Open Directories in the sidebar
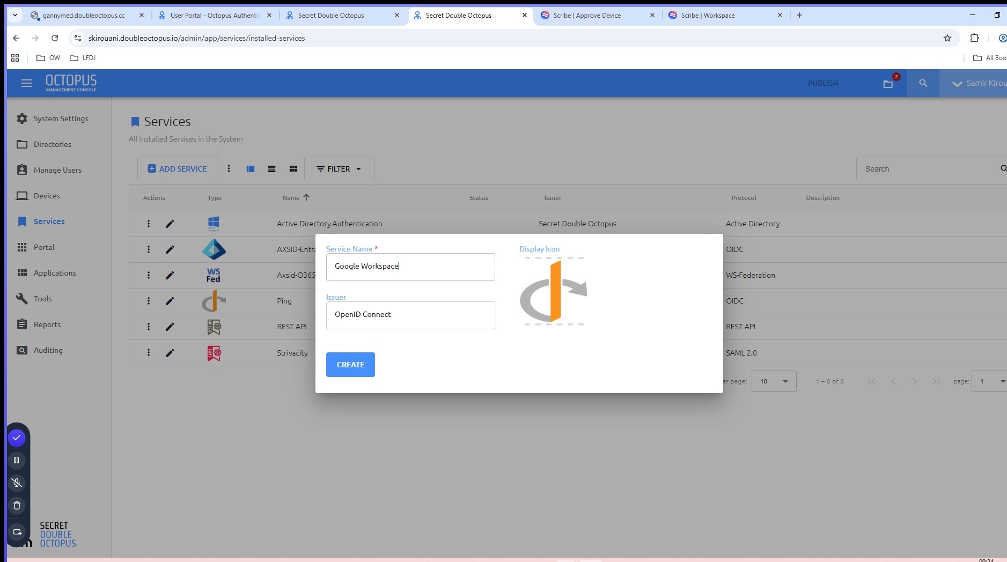Image resolution: width=1007 pixels, height=562 pixels. pyautogui.click(x=43, y=144)
